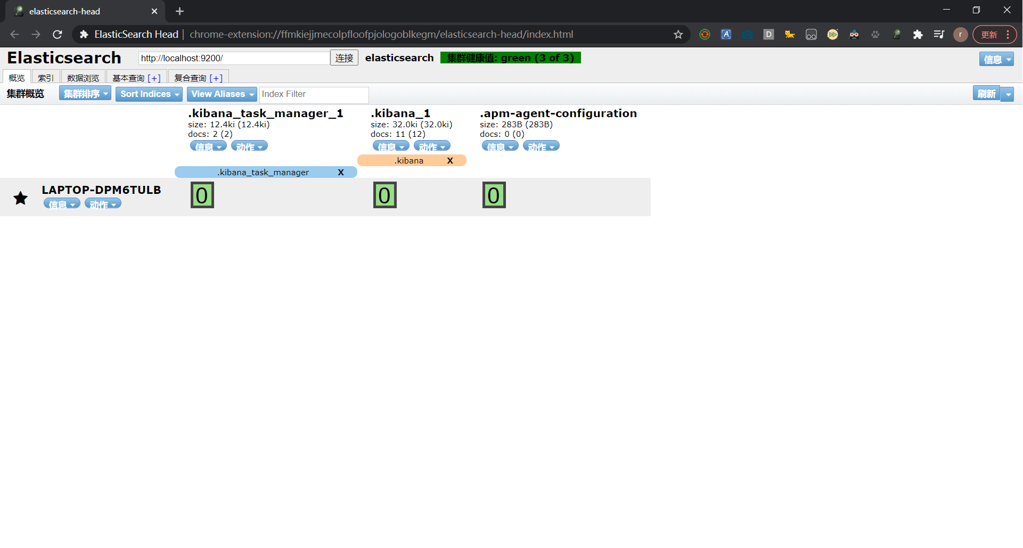
Task: Switch to the 数据浏览 tab
Action: (x=83, y=78)
